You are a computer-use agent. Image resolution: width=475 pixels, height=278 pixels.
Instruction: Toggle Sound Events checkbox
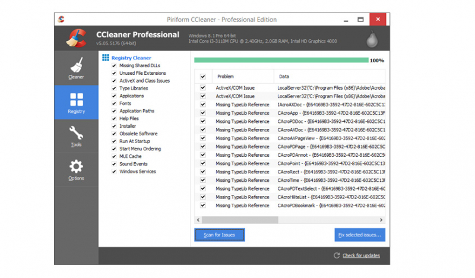[x=114, y=164]
